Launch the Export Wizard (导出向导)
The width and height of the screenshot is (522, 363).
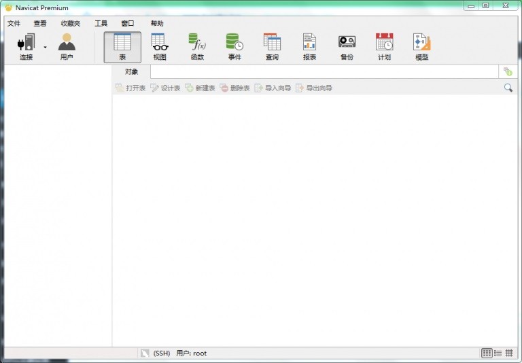(x=314, y=88)
